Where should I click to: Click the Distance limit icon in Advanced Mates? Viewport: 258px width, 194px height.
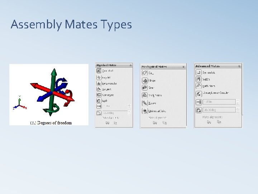pos(199,102)
